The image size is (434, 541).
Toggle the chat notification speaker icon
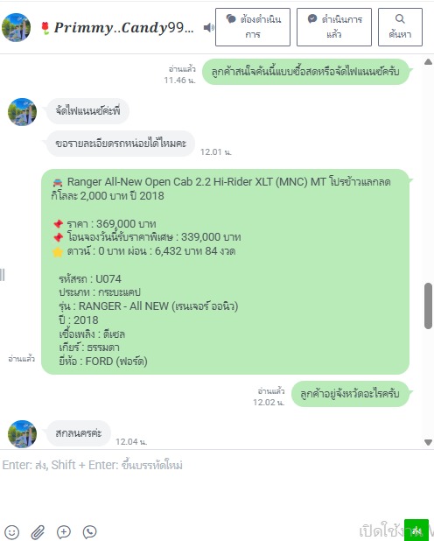click(x=209, y=28)
